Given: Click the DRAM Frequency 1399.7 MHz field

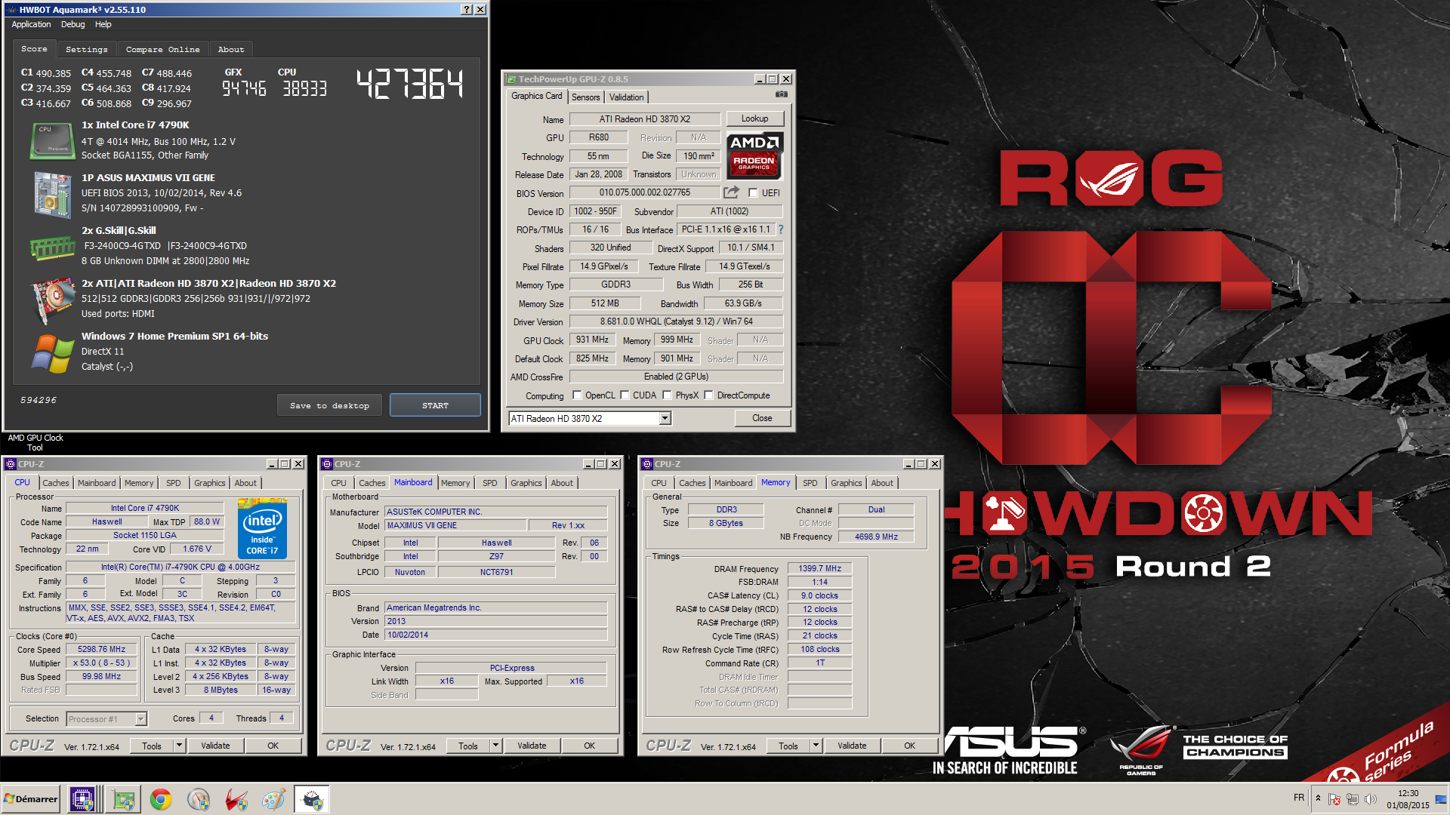Looking at the screenshot, I should pos(820,569).
